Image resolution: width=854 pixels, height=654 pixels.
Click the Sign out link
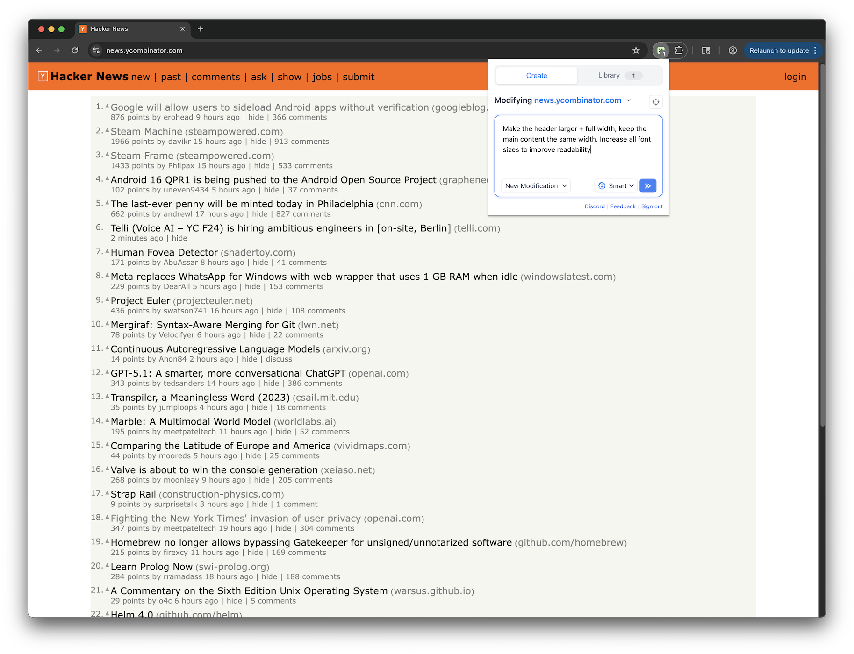[x=652, y=206]
